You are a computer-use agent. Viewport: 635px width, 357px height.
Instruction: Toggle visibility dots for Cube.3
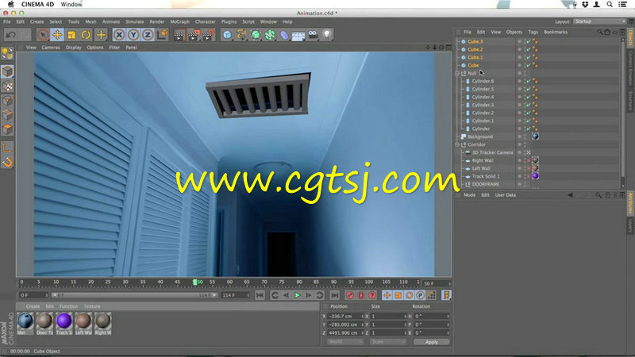tap(525, 41)
